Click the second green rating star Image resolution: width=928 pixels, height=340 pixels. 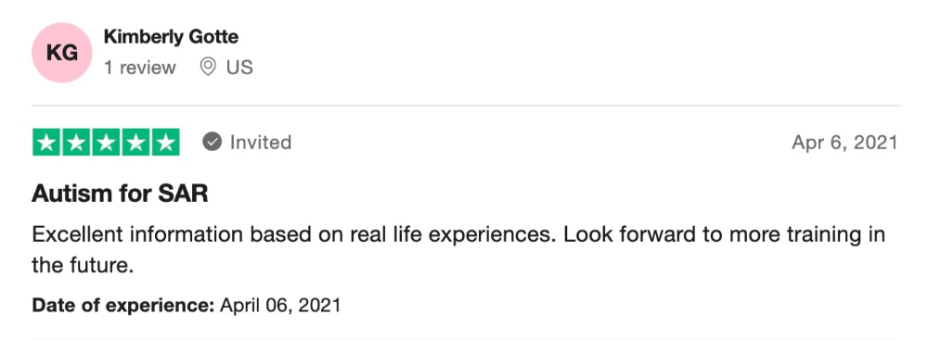coord(76,143)
